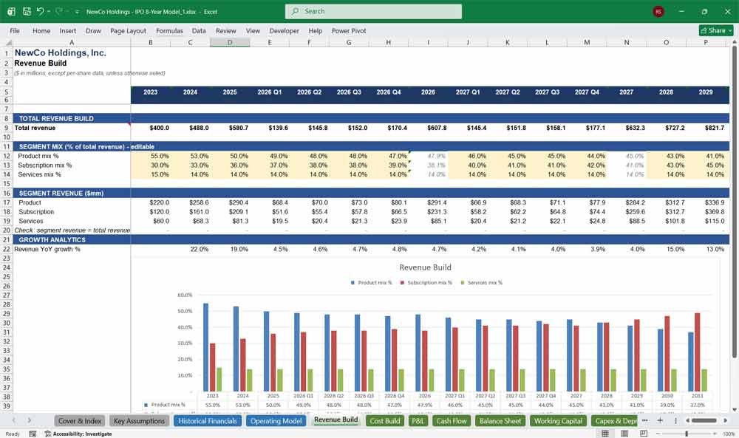Click the Undo arrow icon

point(41,11)
